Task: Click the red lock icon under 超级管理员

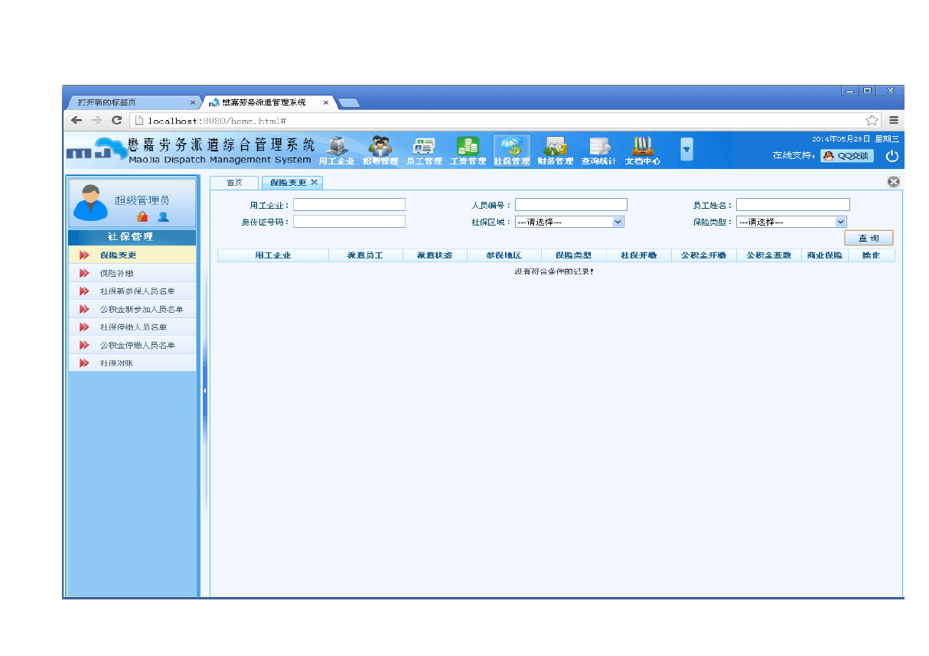Action: [x=142, y=216]
